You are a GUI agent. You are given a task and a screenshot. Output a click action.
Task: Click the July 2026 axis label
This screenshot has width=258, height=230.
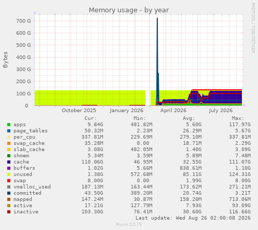coord(221,111)
